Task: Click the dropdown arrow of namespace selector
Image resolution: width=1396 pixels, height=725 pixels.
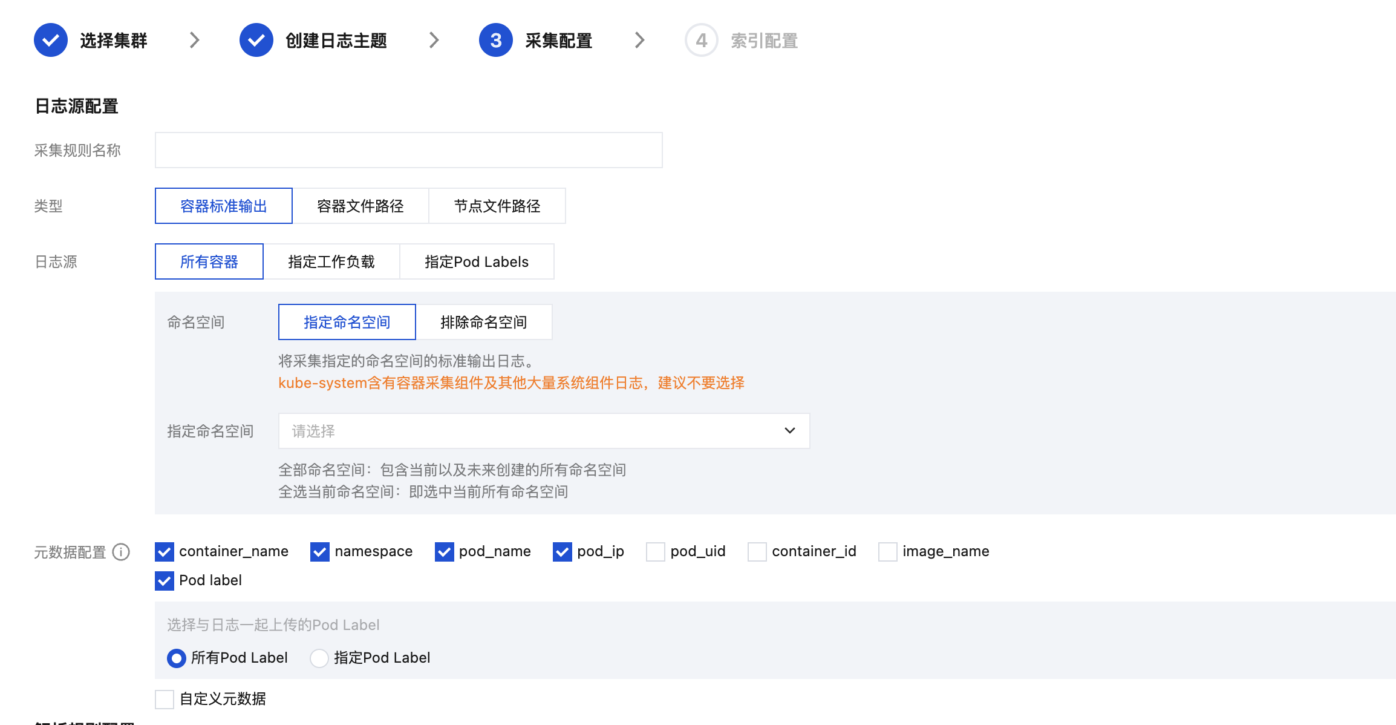Action: (x=789, y=431)
